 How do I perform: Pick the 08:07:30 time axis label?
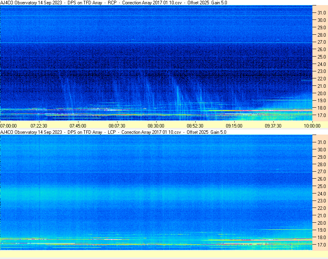[117, 126]
